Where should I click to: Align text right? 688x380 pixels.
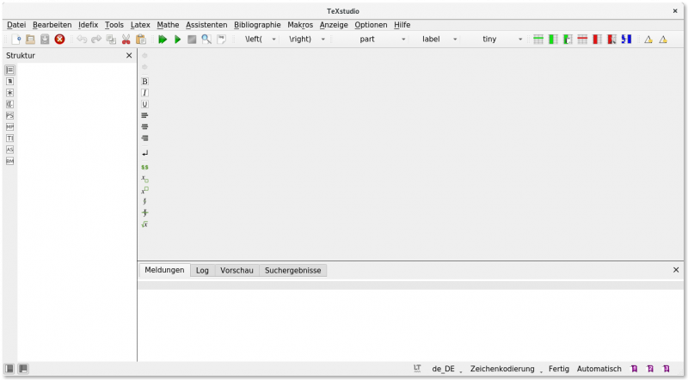(144, 138)
